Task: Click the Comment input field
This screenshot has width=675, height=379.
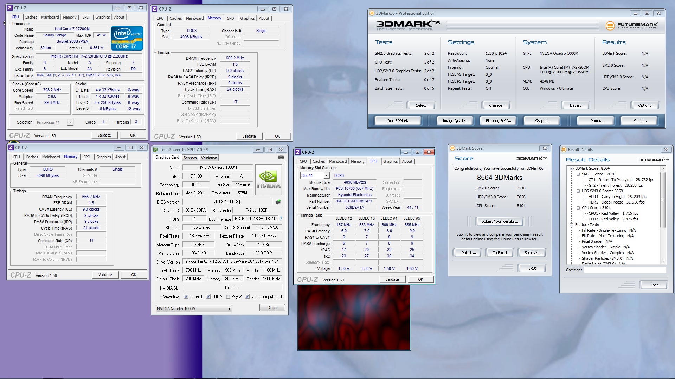Action: point(625,270)
